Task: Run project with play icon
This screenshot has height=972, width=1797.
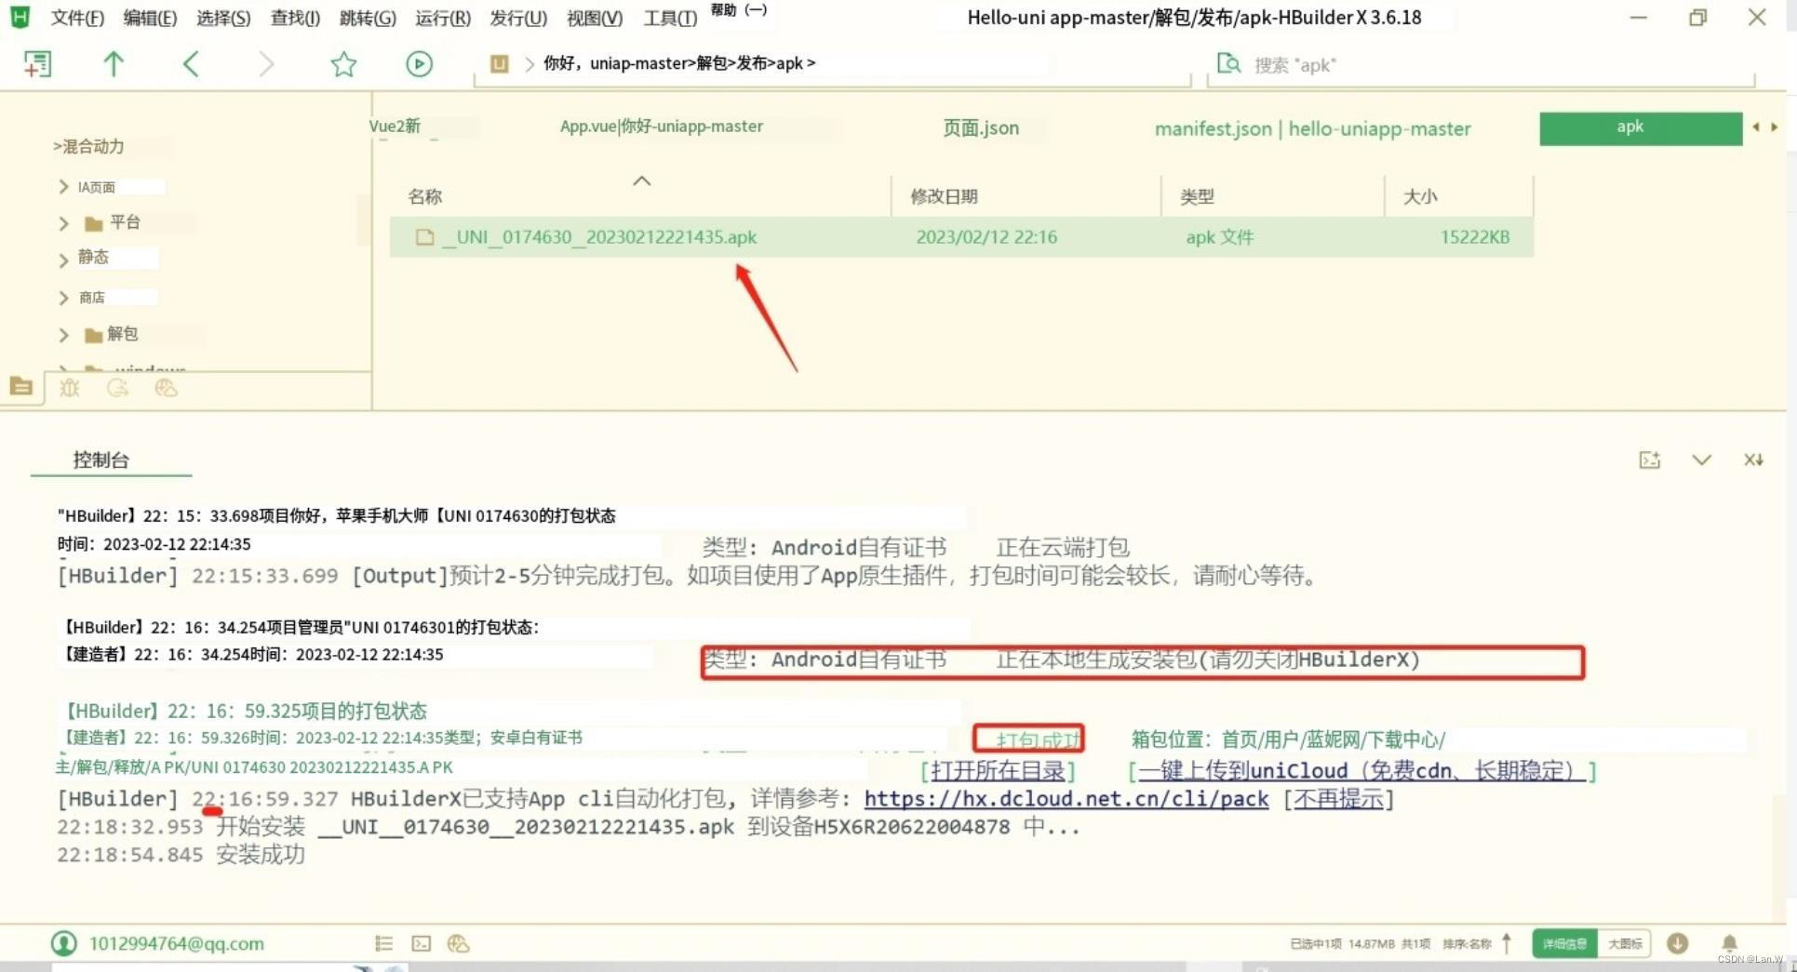Action: coord(419,64)
